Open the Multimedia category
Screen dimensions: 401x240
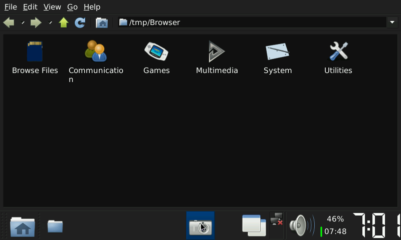point(217,51)
